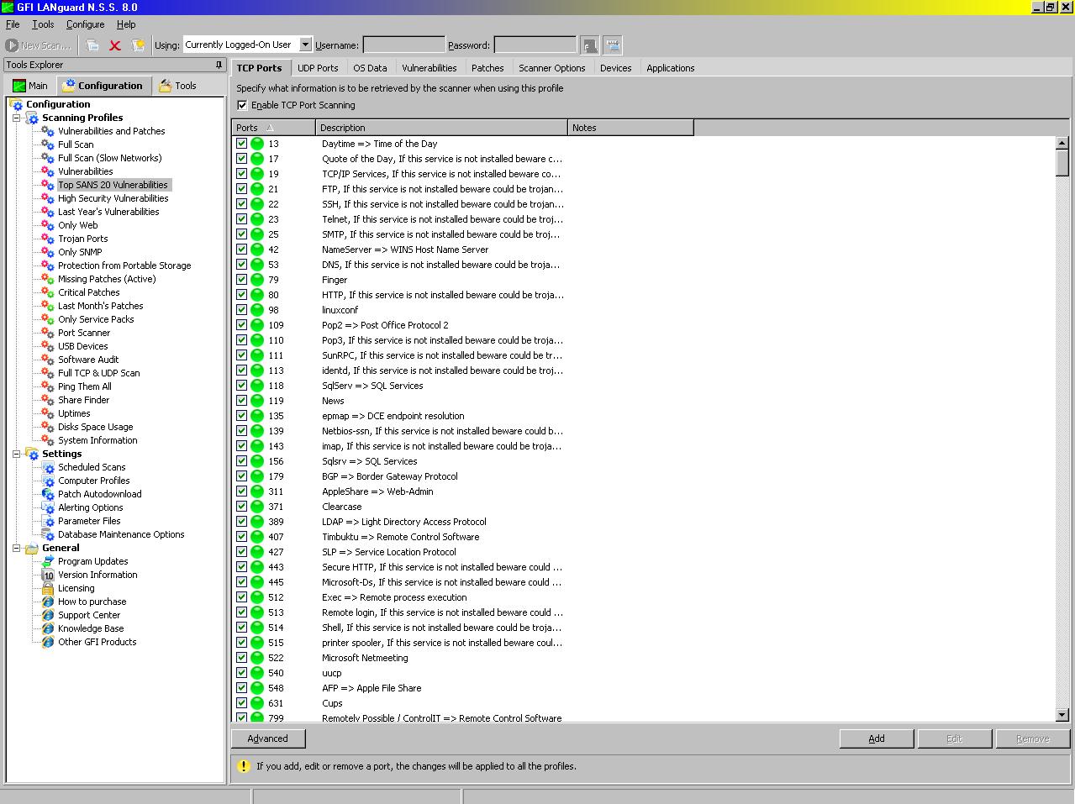This screenshot has height=804, width=1075.
Task: Switch to the Scanner Options tab
Action: coord(552,68)
